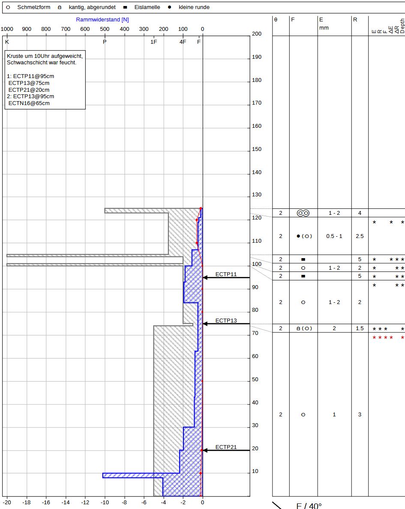This screenshot has height=509, width=405.
Task: Click the rotated 'Depth' column header
Action: [x=402, y=26]
